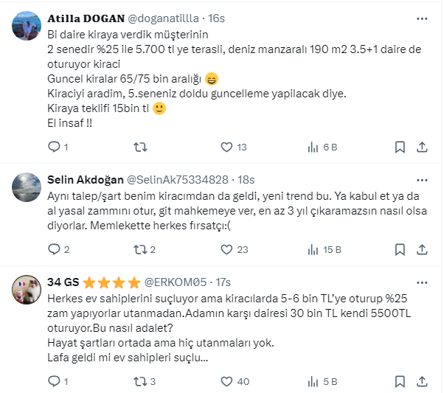Open more options on 34 GS's tweet
The image size is (444, 393).
420,282
